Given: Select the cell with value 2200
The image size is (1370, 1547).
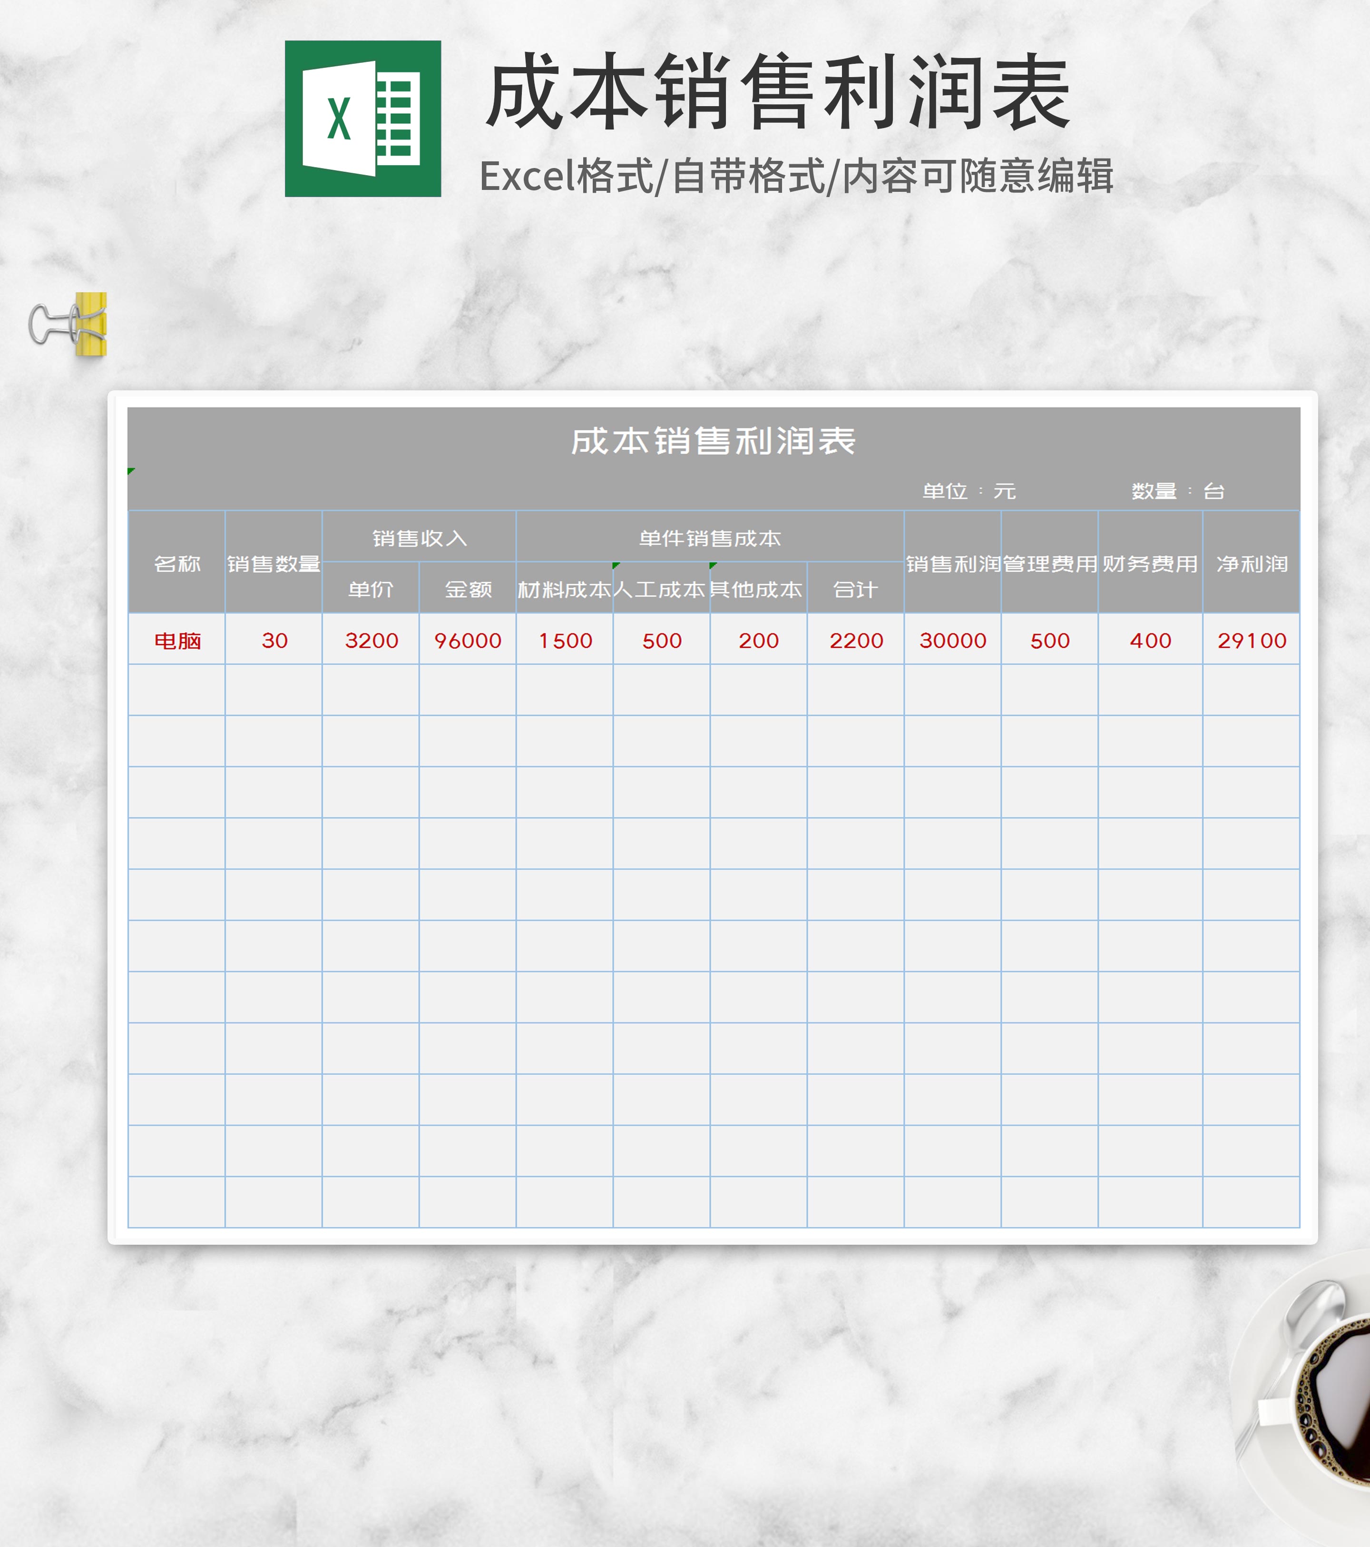Looking at the screenshot, I should (x=856, y=640).
